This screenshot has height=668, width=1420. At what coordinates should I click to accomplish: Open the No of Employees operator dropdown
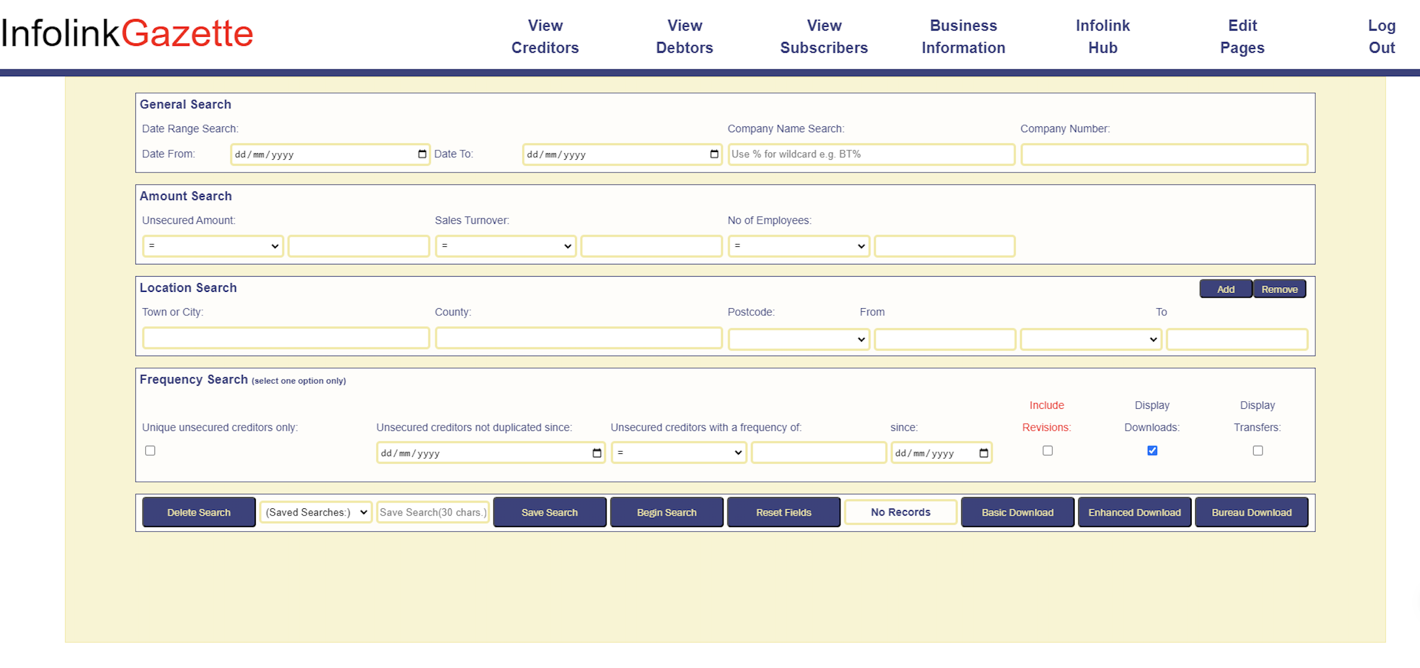pos(798,246)
